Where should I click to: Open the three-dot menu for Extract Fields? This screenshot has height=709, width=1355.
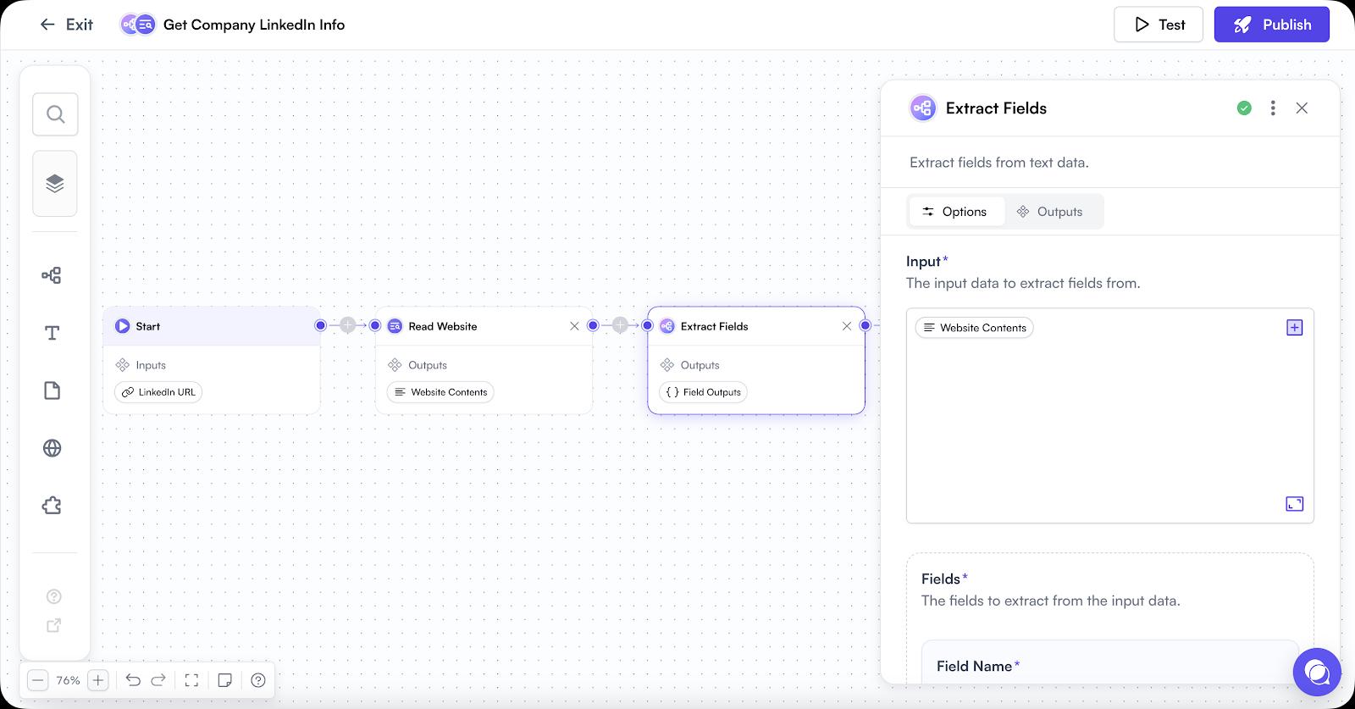[x=1273, y=108]
